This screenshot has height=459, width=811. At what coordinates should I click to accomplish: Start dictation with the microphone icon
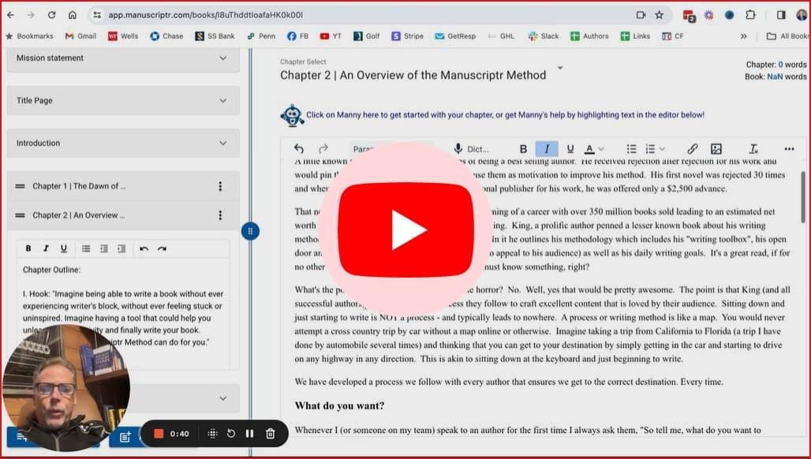click(x=458, y=149)
